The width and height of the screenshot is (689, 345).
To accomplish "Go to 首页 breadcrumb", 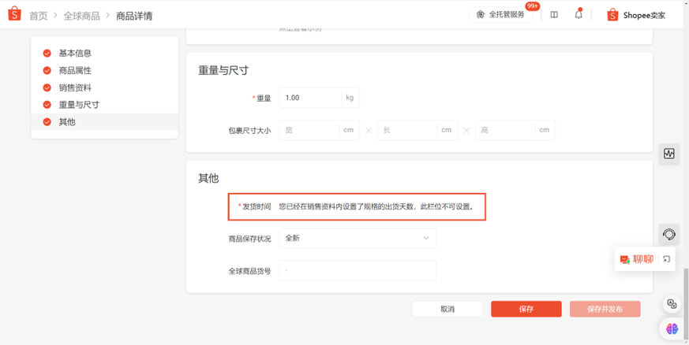I will pos(38,17).
